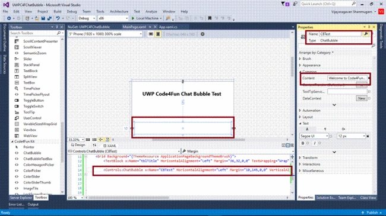The height and width of the screenshot is (216, 386).
Task: Open the Analyze menu
Action: 151,11
